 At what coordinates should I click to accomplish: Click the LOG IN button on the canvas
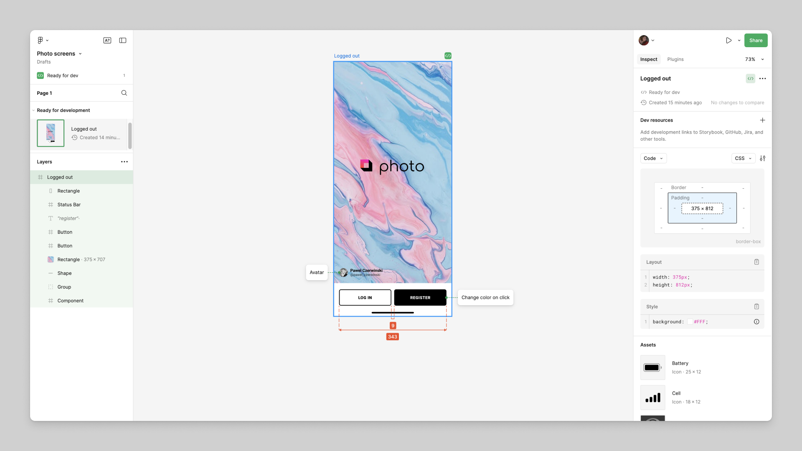[365, 297]
